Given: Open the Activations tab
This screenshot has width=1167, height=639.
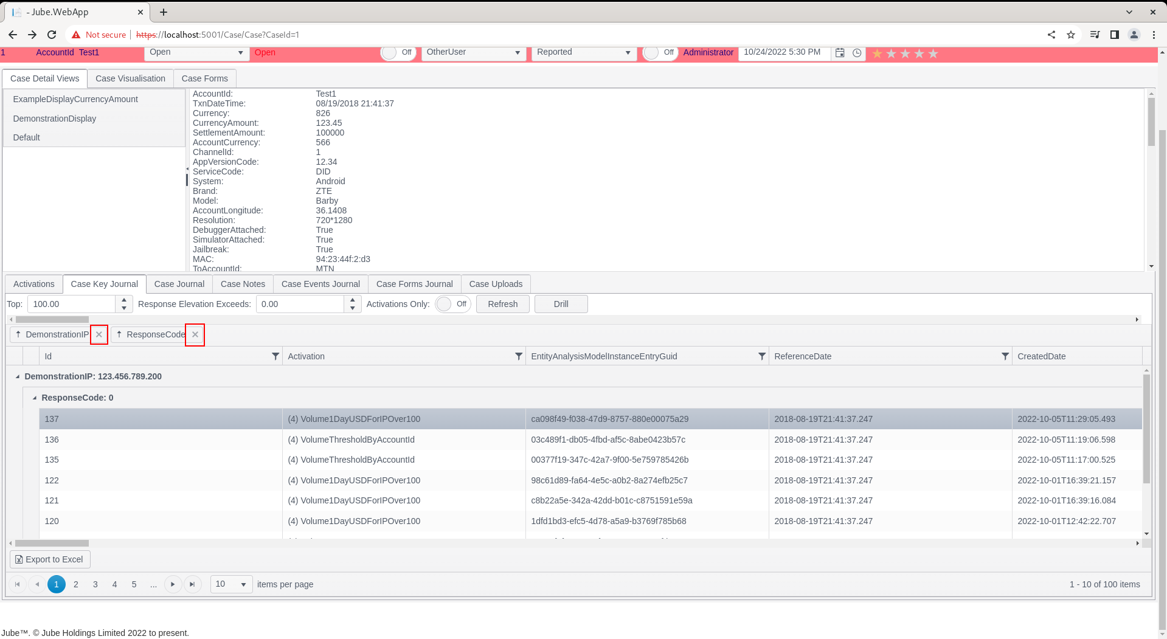Looking at the screenshot, I should click(34, 284).
